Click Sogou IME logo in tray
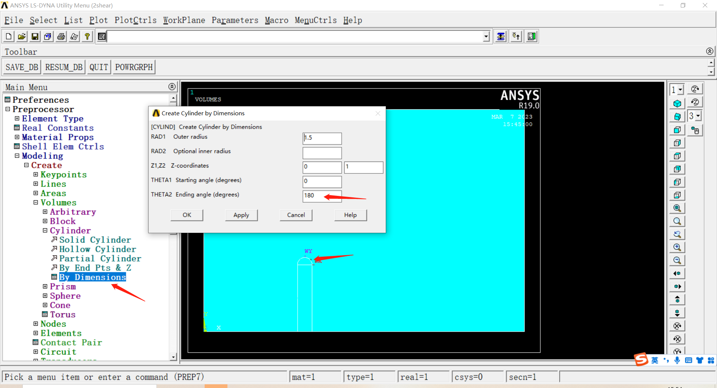Viewport: 717px width, 388px height. pyautogui.click(x=641, y=359)
